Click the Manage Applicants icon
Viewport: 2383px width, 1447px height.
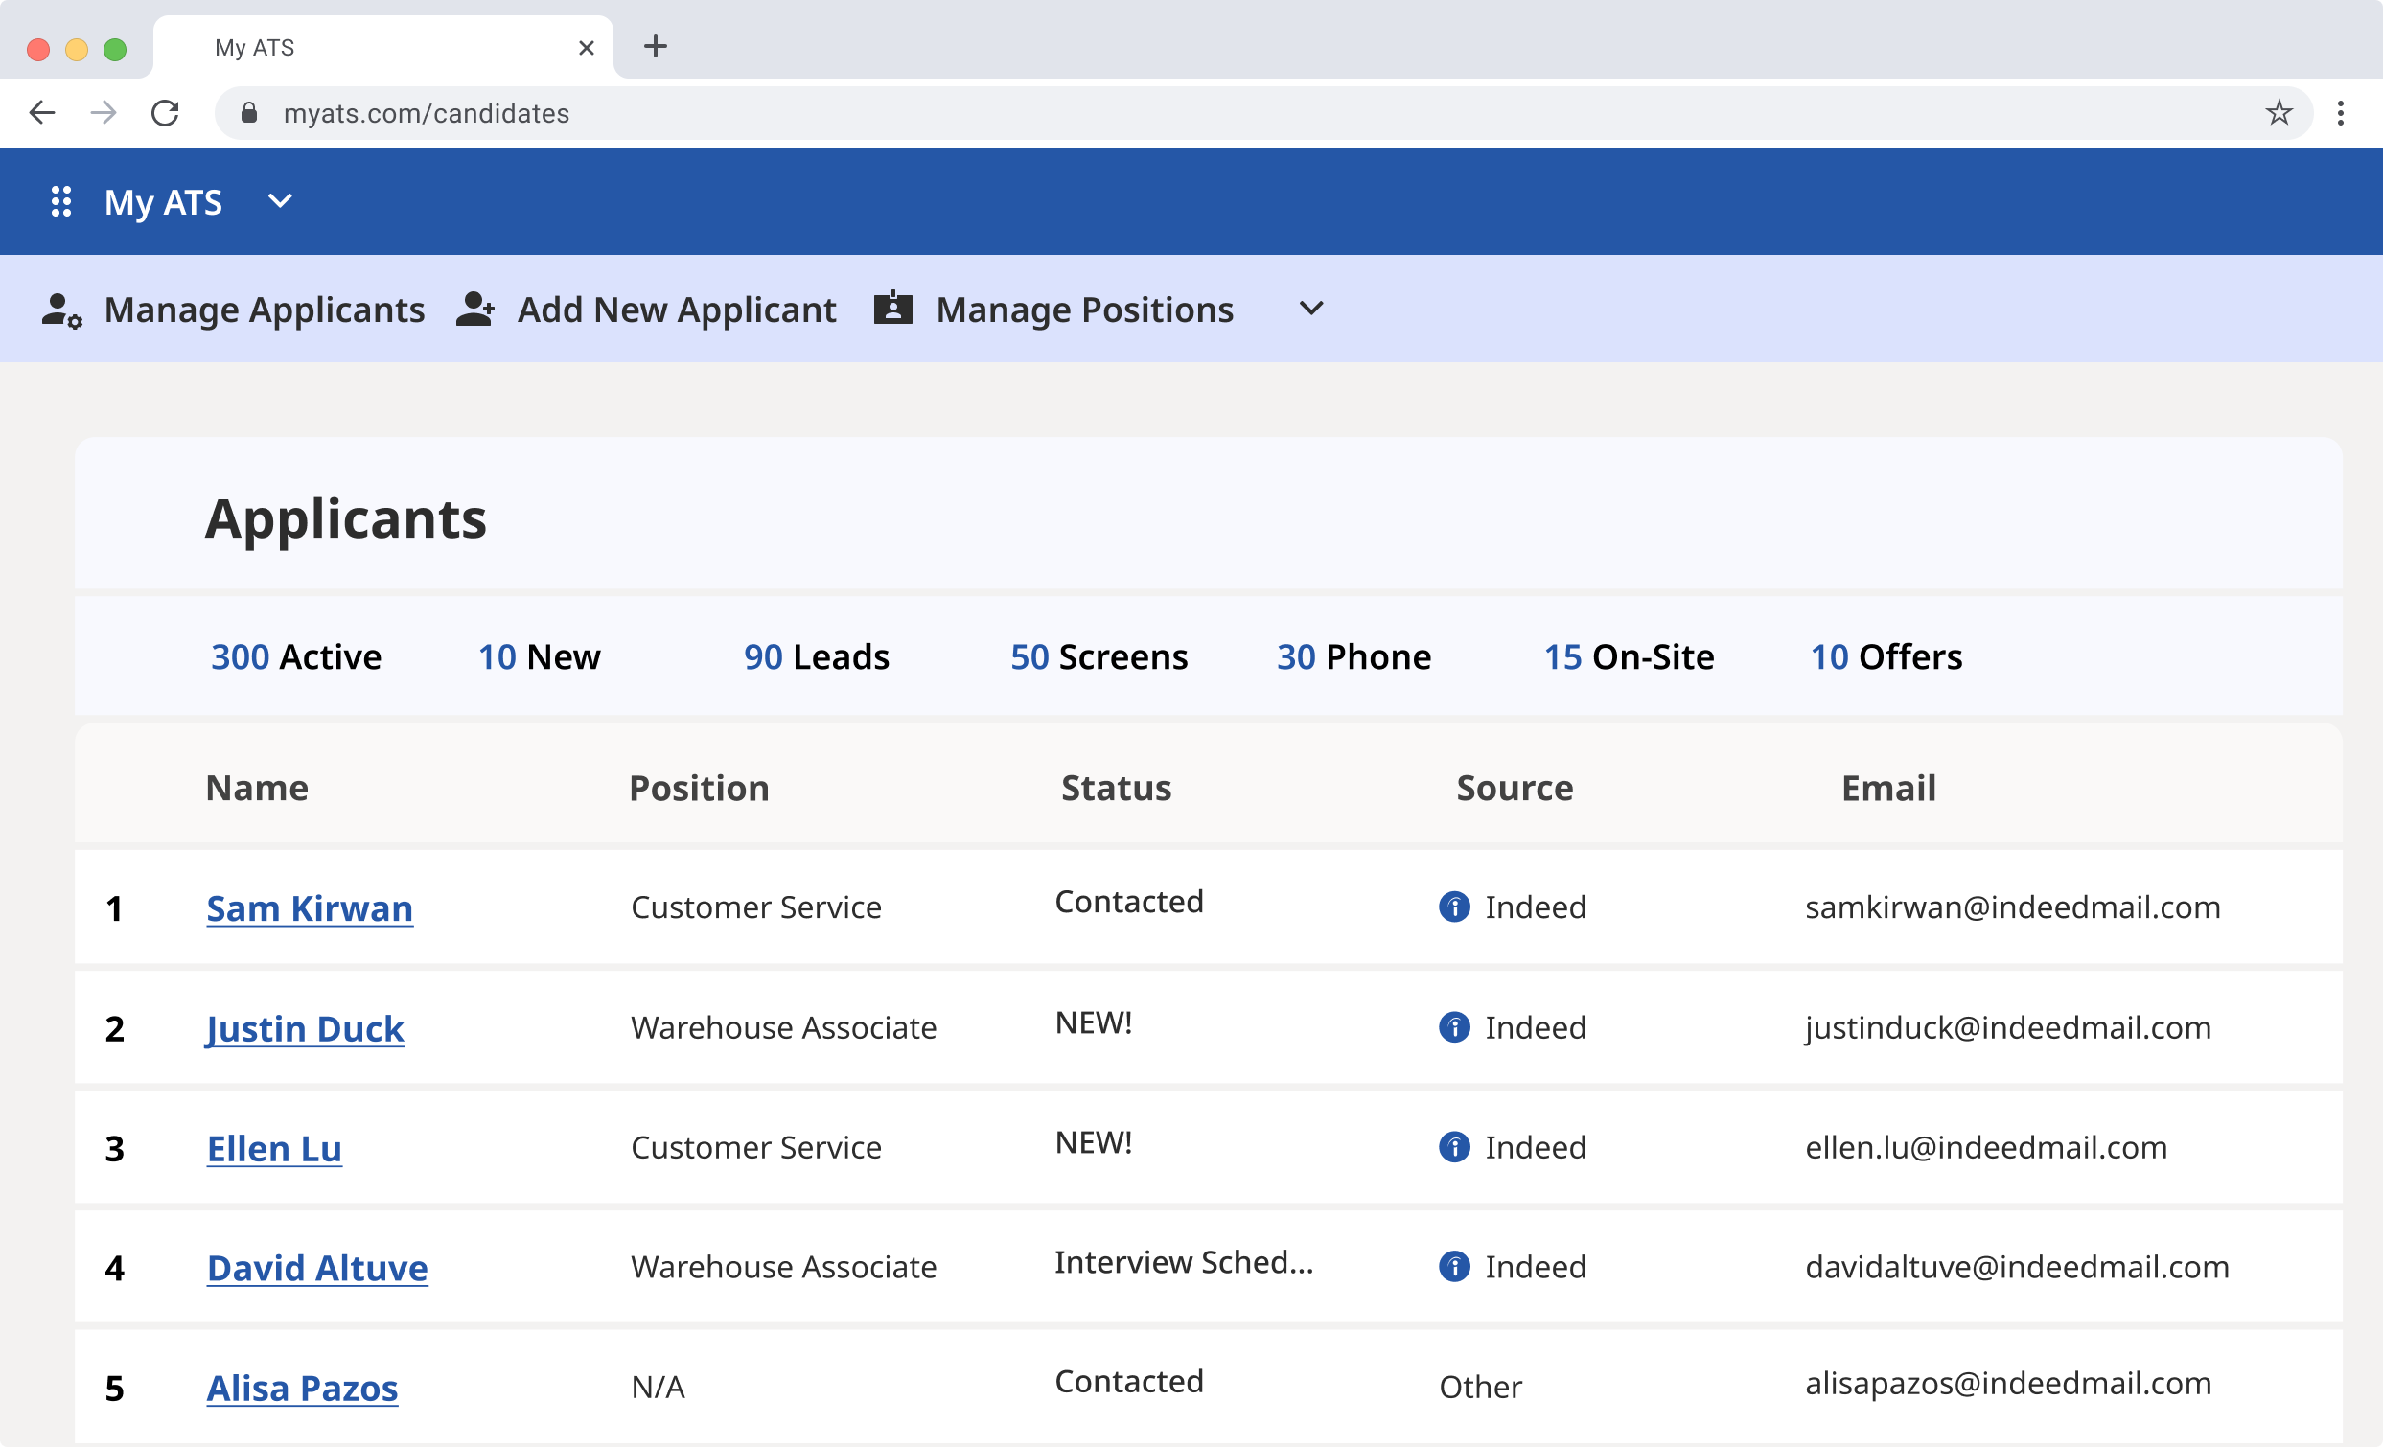(x=59, y=310)
